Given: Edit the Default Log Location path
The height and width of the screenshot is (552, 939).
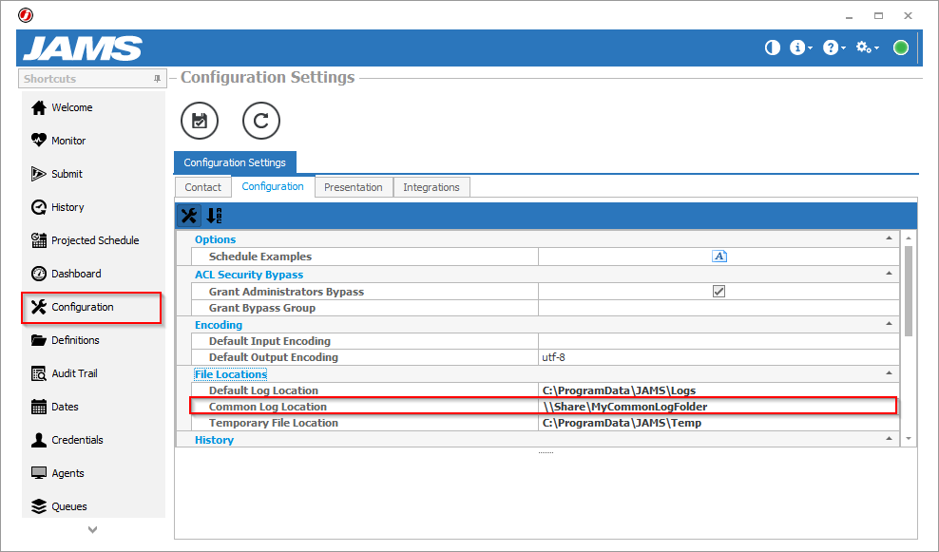Looking at the screenshot, I should (x=719, y=390).
